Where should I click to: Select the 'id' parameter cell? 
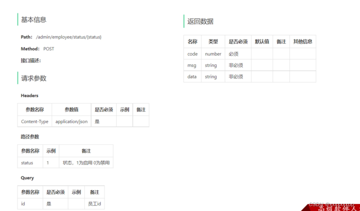coord(30,204)
